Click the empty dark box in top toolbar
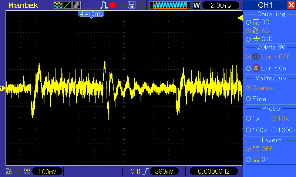Image resolution: width=296 pixels, height=177 pixels. coord(90,5)
